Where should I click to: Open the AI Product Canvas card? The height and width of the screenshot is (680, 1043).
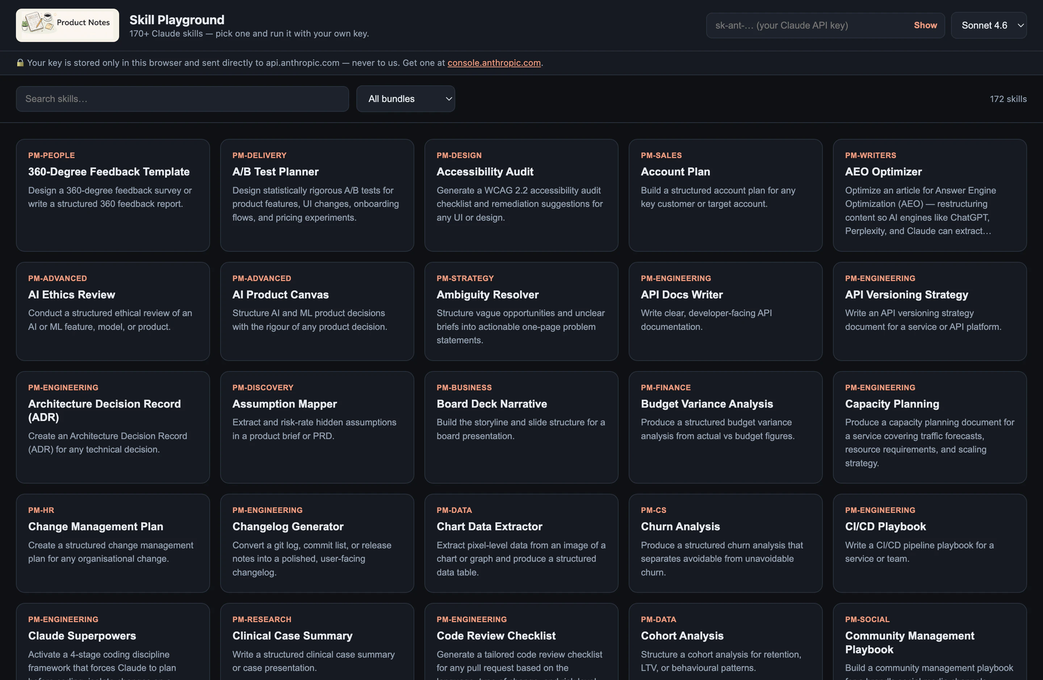tap(317, 311)
